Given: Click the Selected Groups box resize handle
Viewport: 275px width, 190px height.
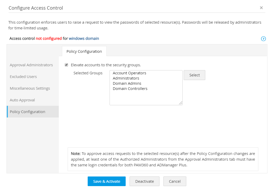Looking at the screenshot, I should (x=181, y=103).
